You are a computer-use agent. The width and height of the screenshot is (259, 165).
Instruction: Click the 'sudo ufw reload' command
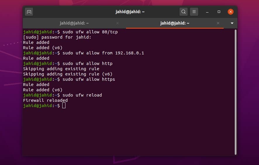point(82,95)
